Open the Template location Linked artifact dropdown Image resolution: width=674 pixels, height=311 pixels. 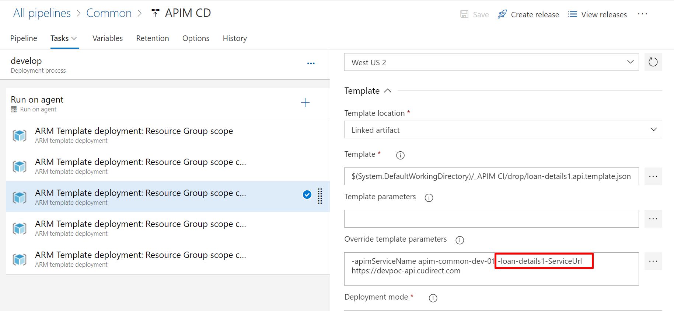[x=503, y=129]
